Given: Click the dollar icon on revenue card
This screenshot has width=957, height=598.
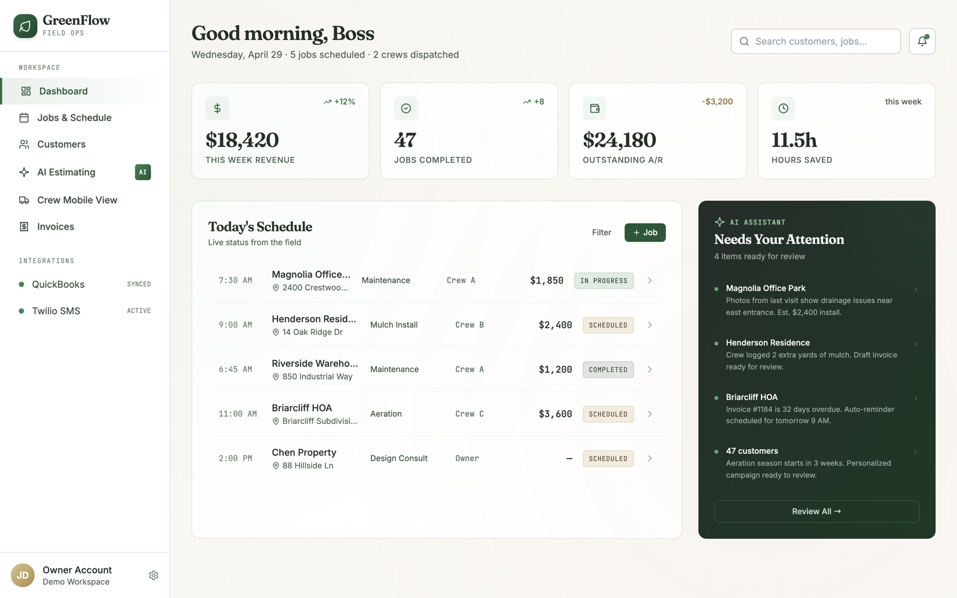Looking at the screenshot, I should (x=217, y=108).
